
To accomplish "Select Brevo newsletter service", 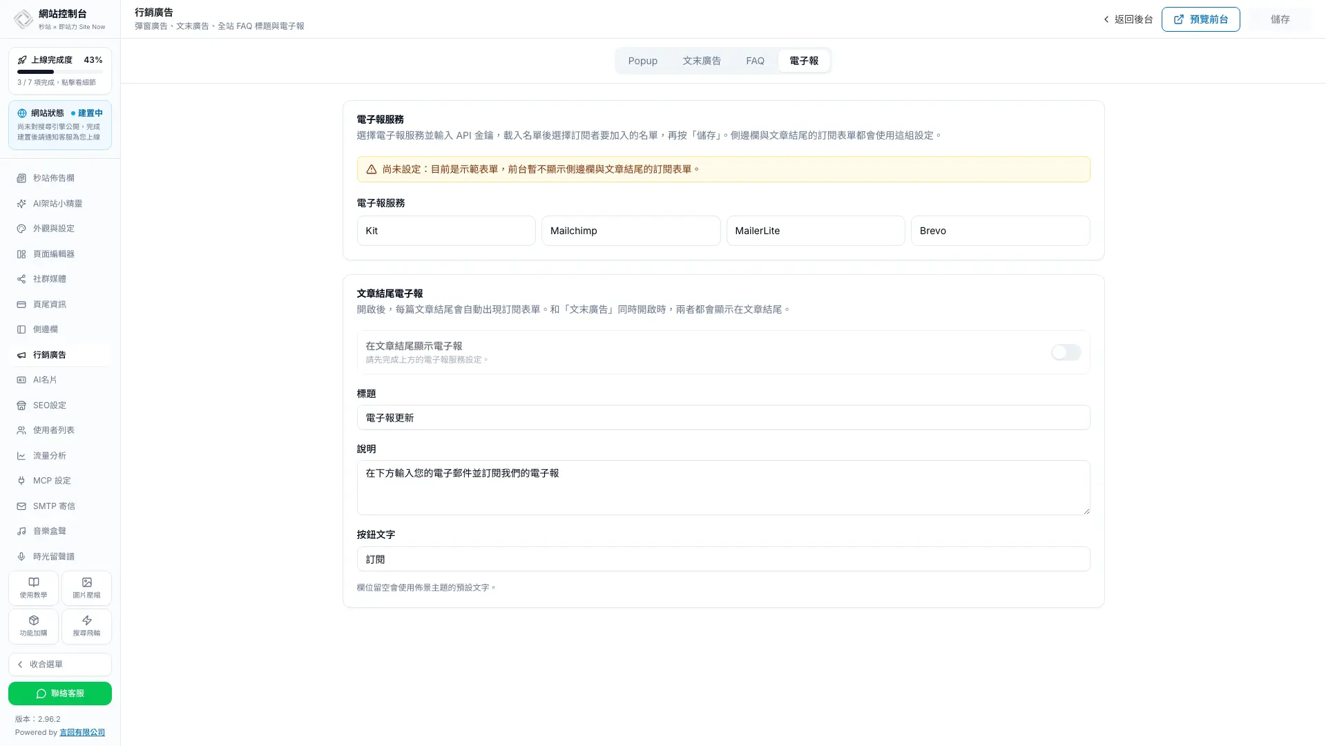I will (x=1000, y=231).
